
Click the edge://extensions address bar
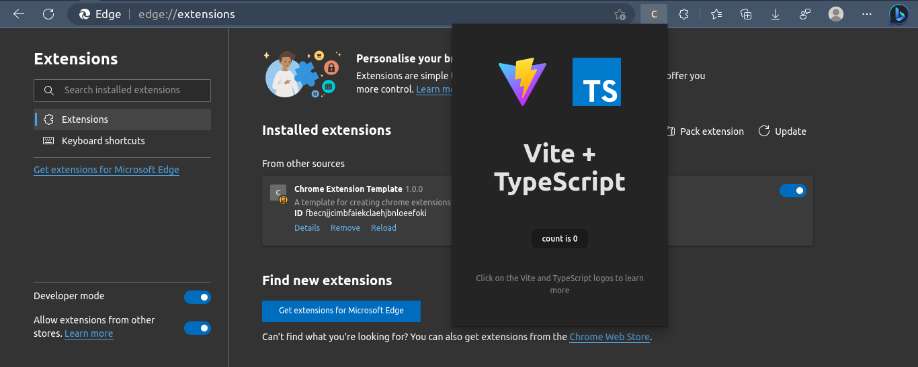[x=349, y=14]
